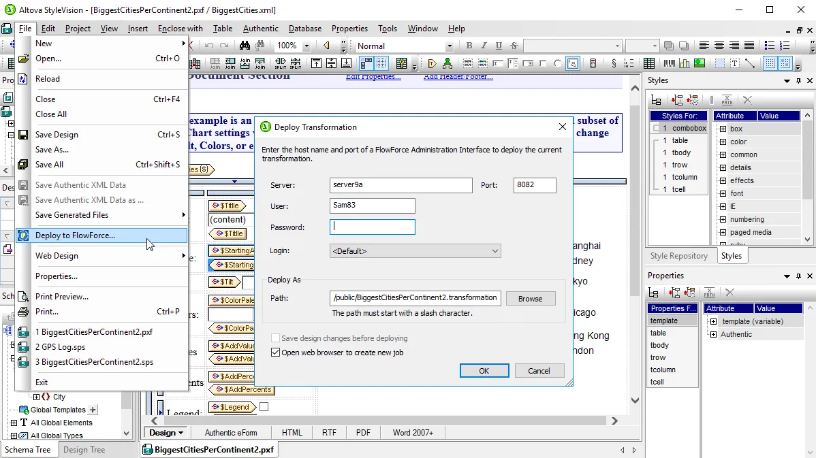Switch to the Style Repository tab
816x458 pixels.
tap(678, 256)
